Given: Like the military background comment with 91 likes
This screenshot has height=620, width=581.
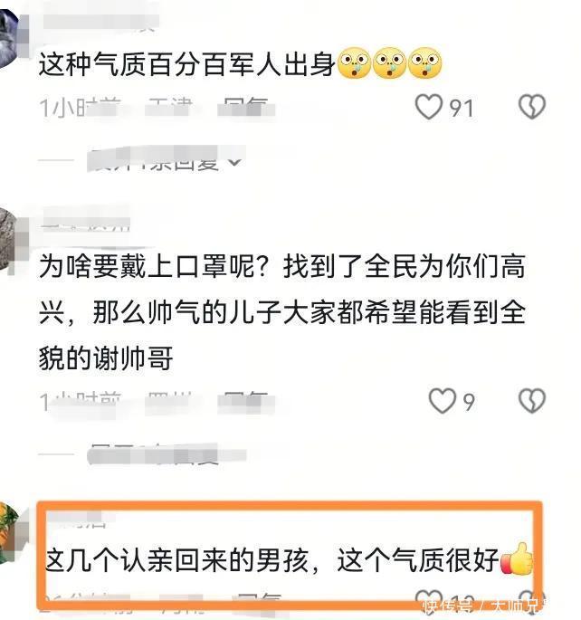Looking at the screenshot, I should 429,107.
